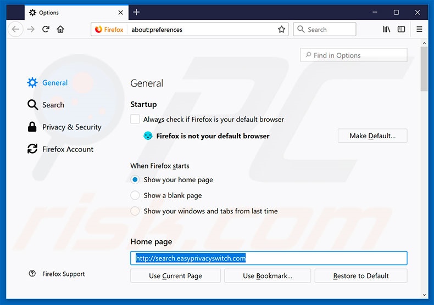This screenshot has height=305, width=434.
Task: Enable Always check if Firefox is default browser
Action: tap(135, 120)
